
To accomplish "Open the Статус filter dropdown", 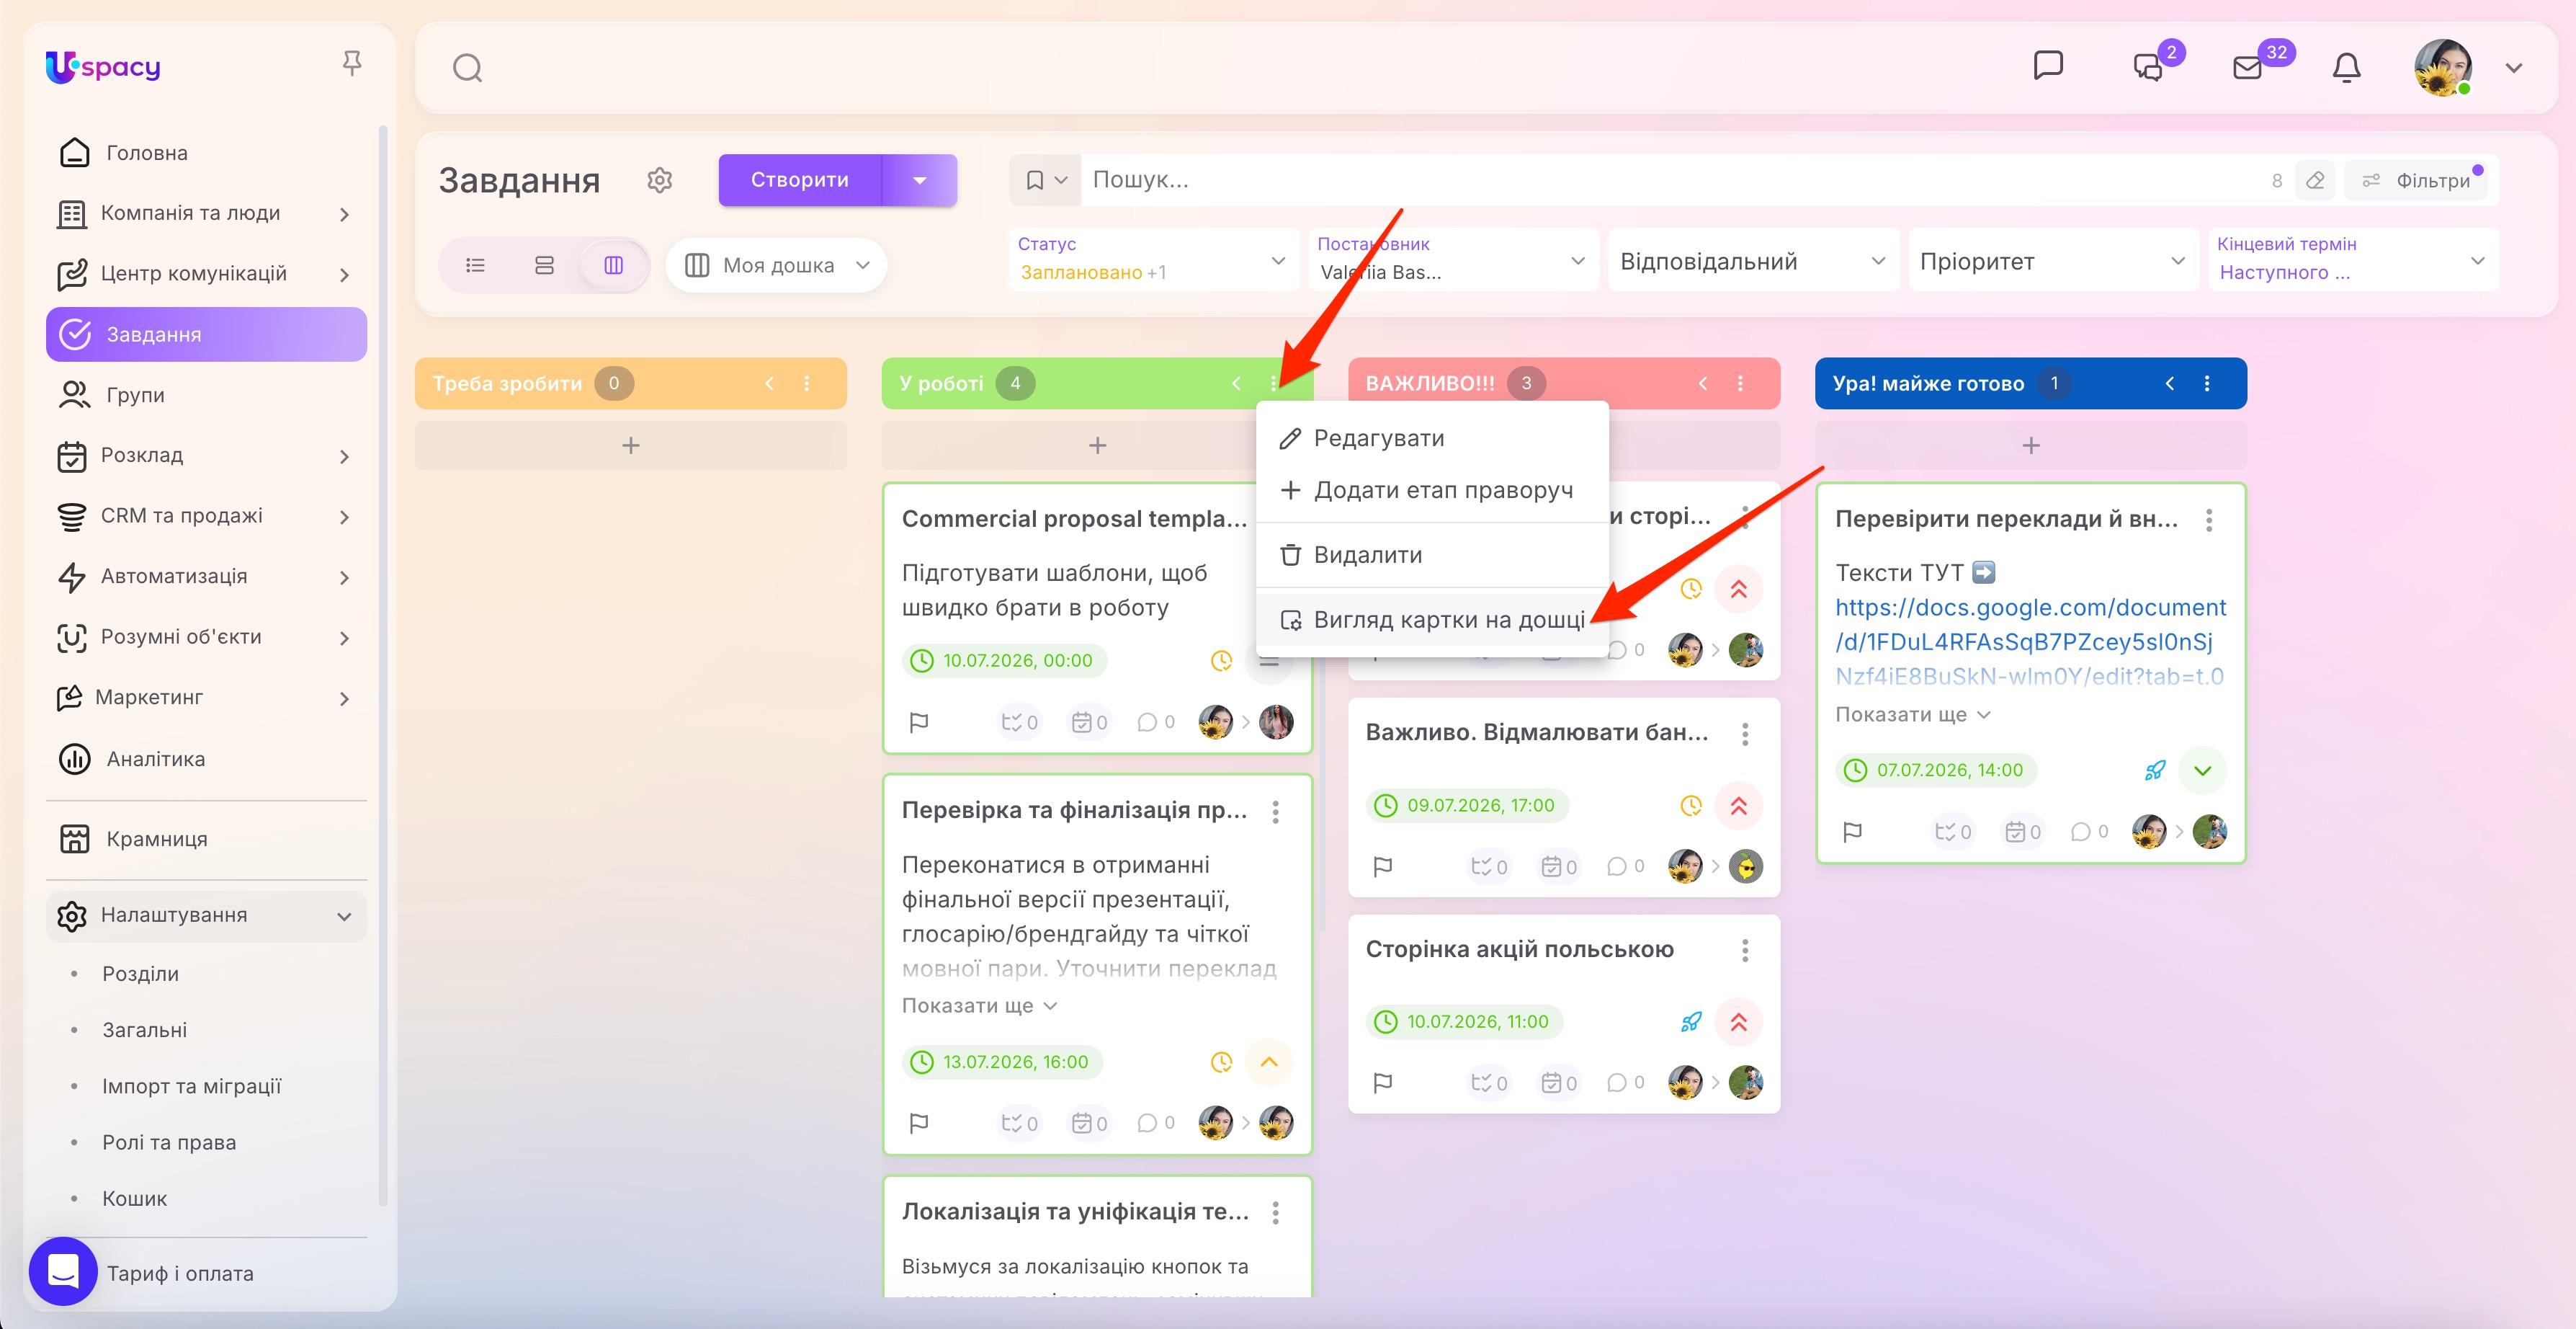I will pyautogui.click(x=1153, y=260).
